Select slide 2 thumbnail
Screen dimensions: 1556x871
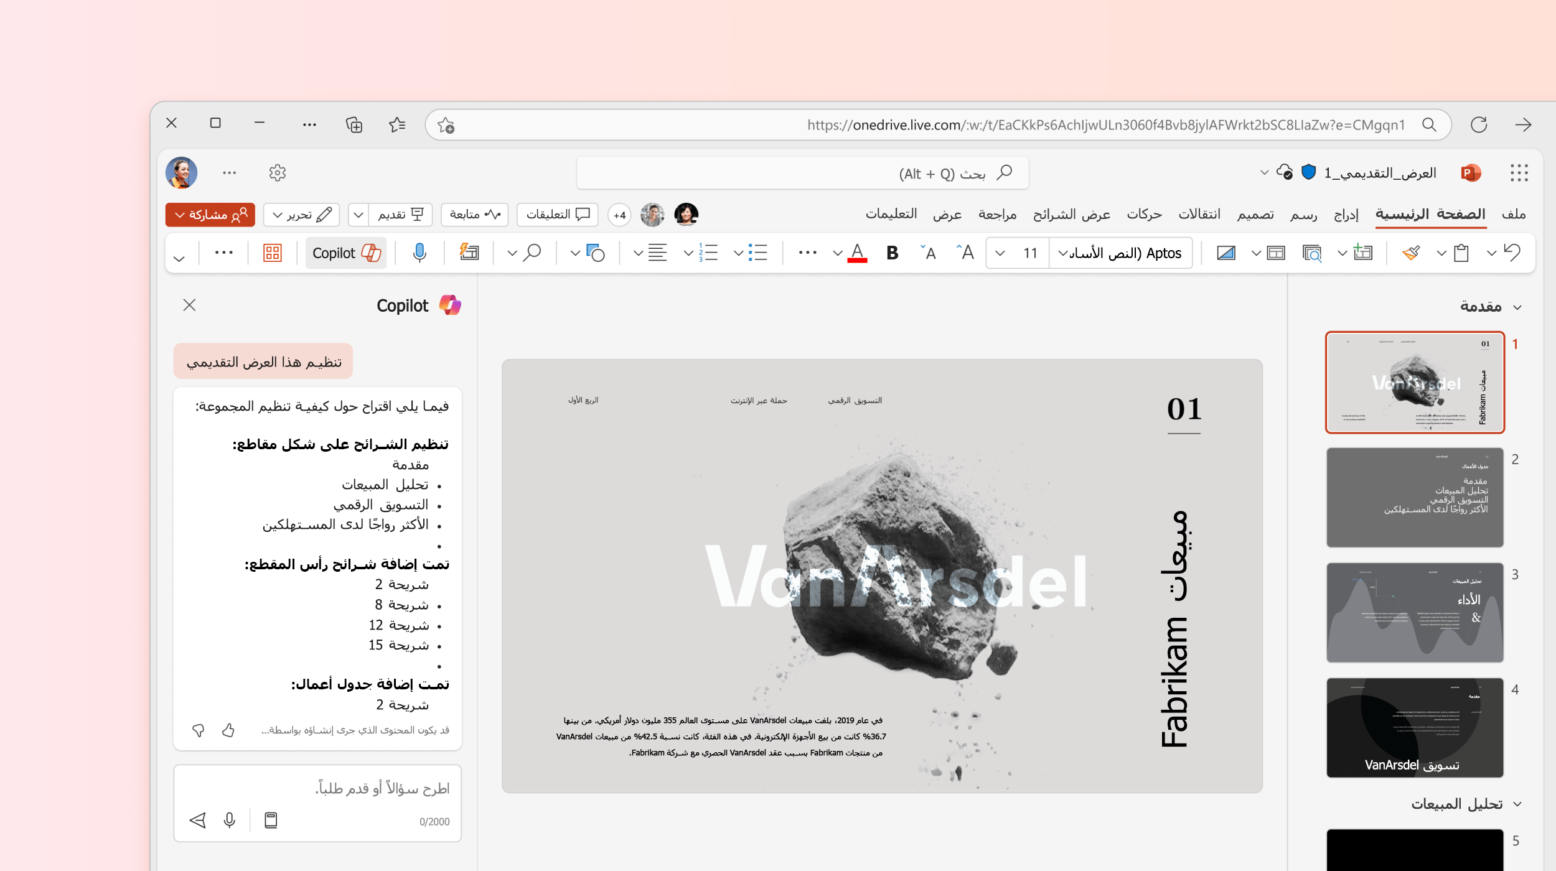click(x=1415, y=498)
